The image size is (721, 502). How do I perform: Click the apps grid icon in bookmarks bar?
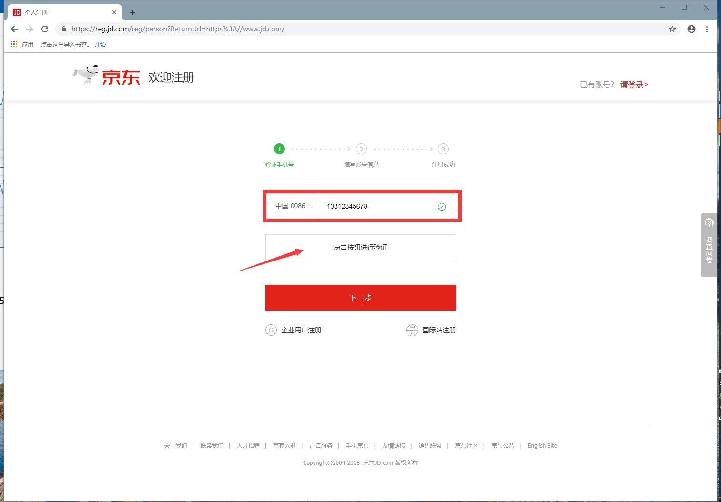tap(13, 44)
